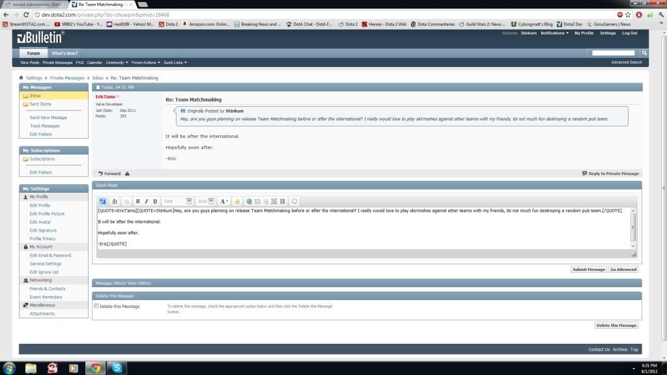The height and width of the screenshot is (375, 667).
Task: Open the smilies picker in editor toolbar
Action: coord(237,201)
